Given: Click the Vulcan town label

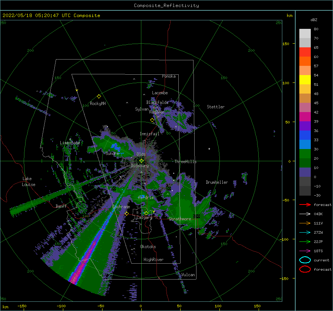Looking at the screenshot, I should point(188,275).
